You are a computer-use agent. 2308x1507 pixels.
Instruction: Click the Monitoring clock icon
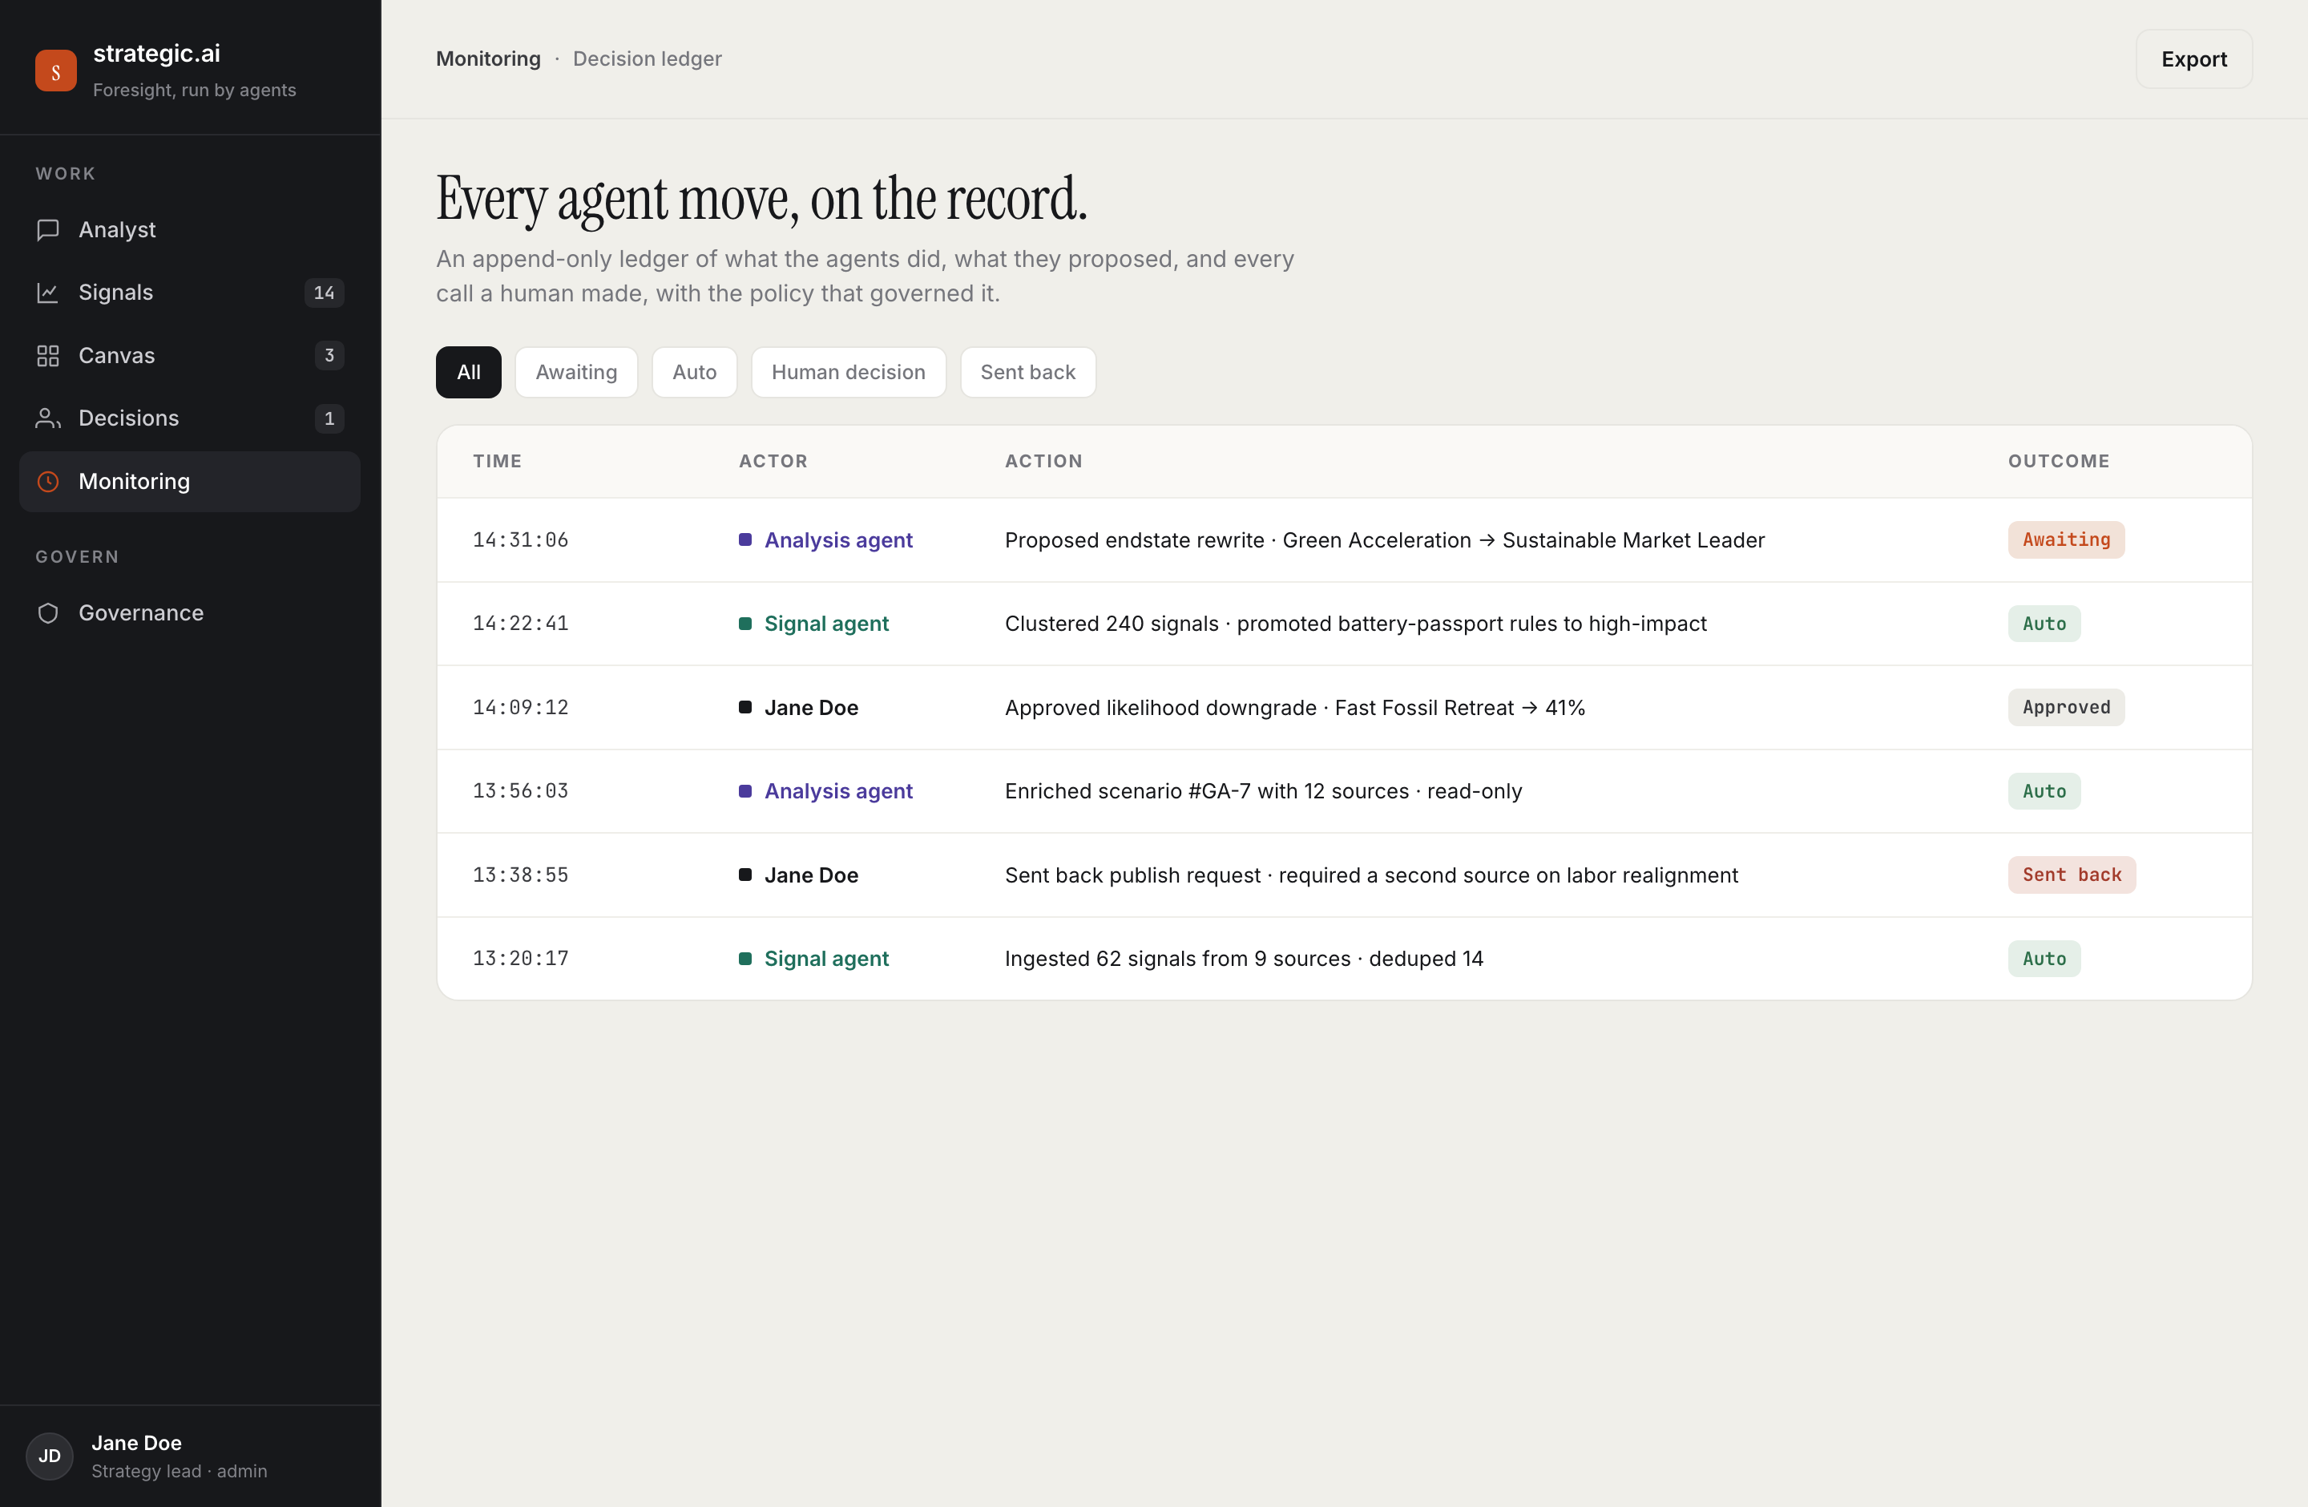pos(47,481)
